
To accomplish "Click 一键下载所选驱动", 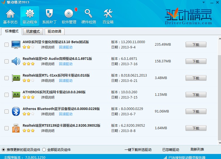I will coord(138,150).
